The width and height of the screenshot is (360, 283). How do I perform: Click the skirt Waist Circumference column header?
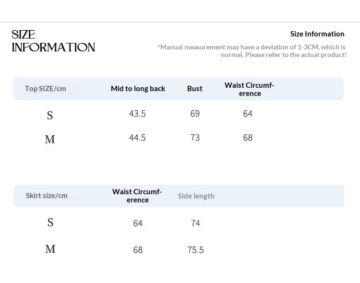(137, 196)
